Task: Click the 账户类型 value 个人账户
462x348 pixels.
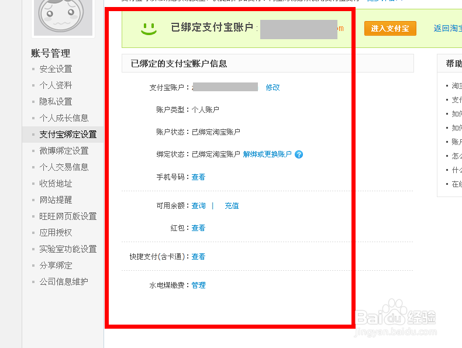Action: (205, 110)
